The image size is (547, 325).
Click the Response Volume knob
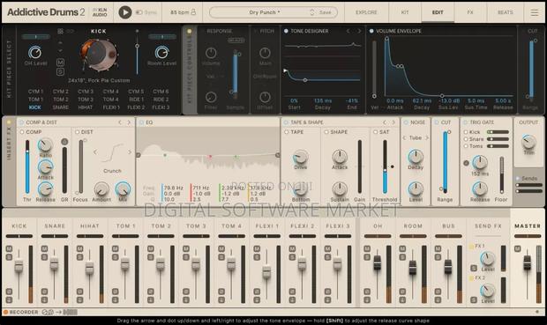pyautogui.click(x=211, y=53)
